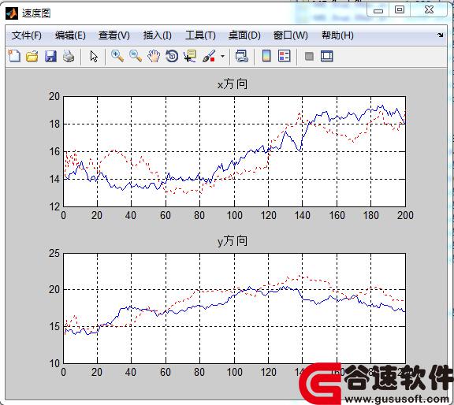Print the figure with the printer icon

(x=69, y=56)
